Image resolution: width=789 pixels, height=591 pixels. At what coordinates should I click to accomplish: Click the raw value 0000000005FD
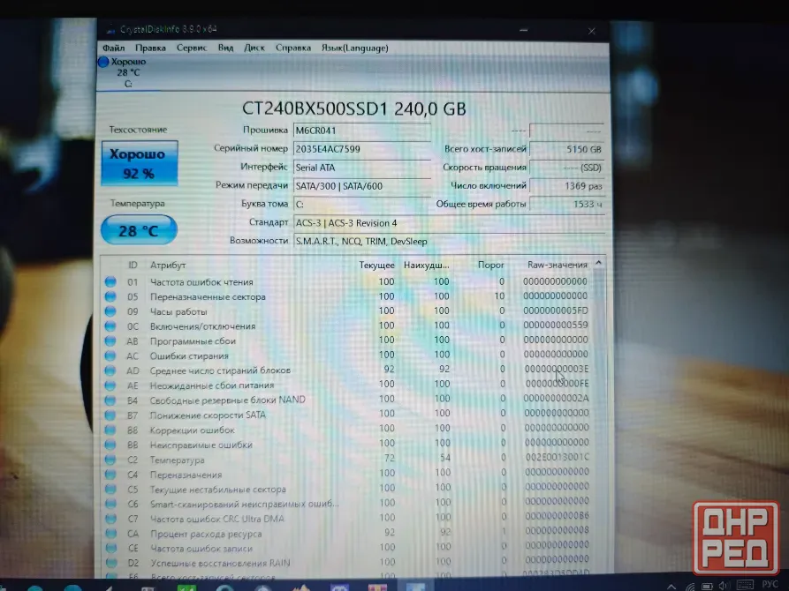(x=556, y=310)
